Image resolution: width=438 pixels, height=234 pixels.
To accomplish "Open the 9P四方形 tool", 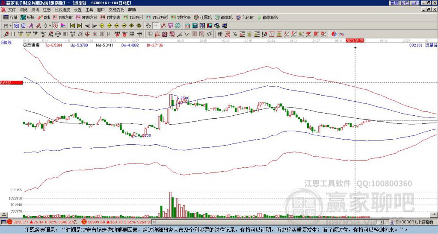I will coord(87,17).
